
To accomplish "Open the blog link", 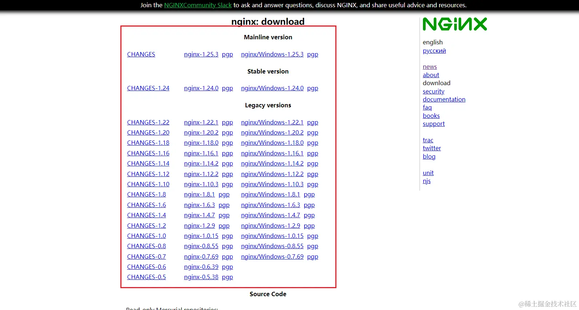I will click(429, 156).
